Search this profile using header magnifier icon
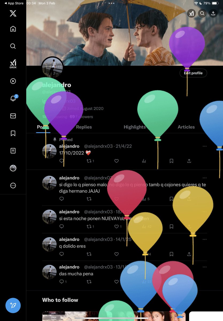This screenshot has height=321, width=223. click(x=202, y=13)
